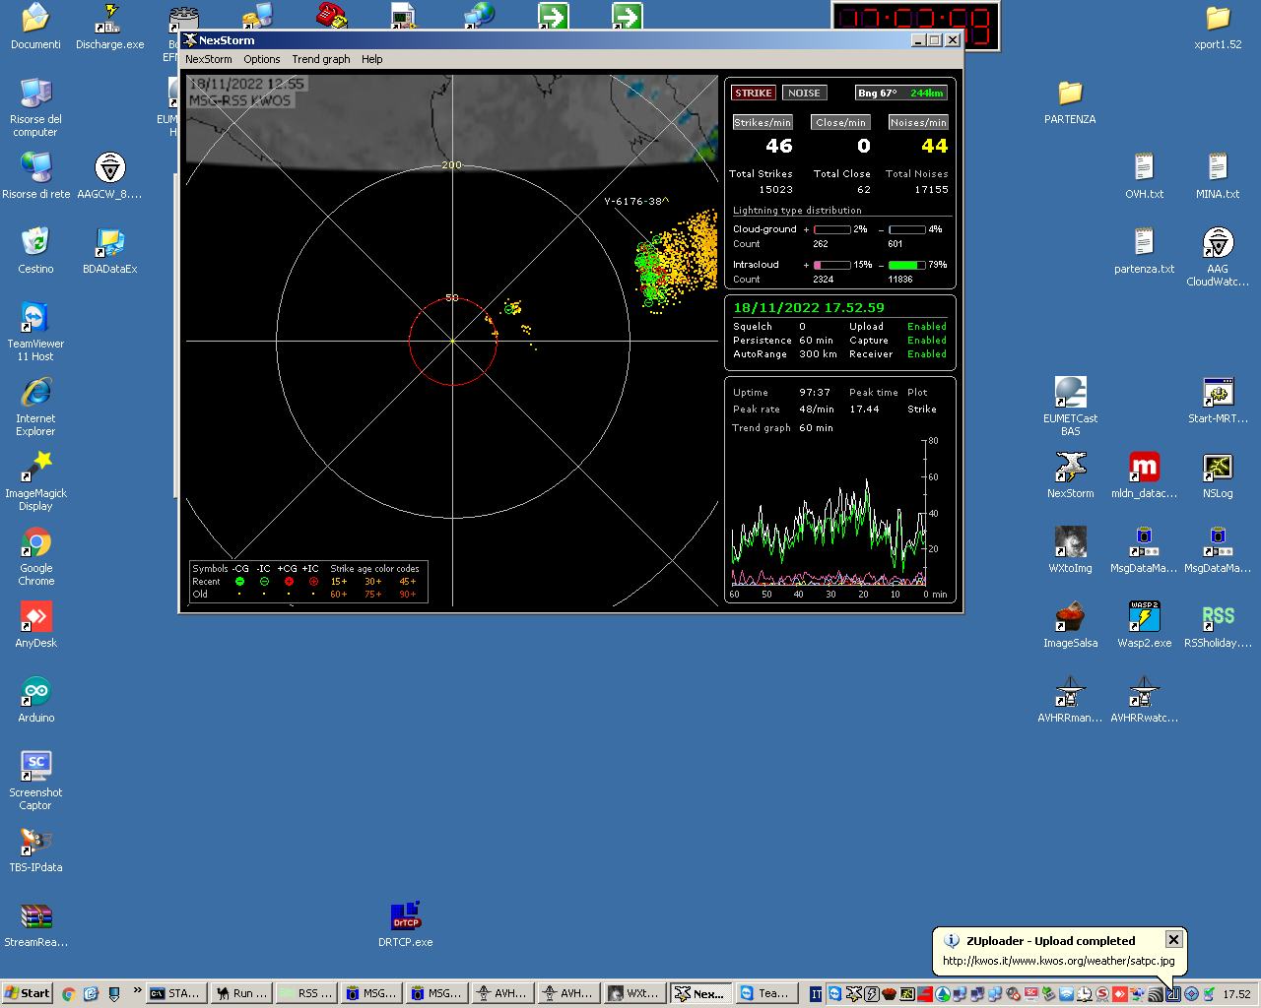
Task: Open EUMETCast BAS desktop shortcut
Action: coord(1070,407)
